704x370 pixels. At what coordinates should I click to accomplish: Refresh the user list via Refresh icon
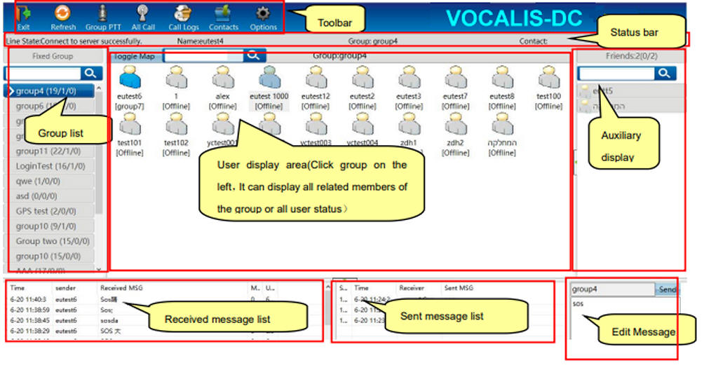pos(63,18)
